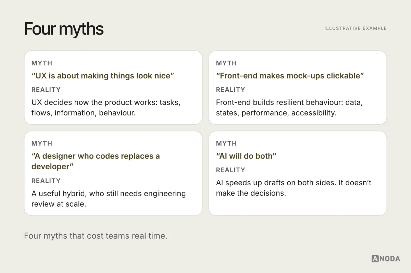Click the "Four myths" heading
This screenshot has width=411, height=273.
point(64,29)
